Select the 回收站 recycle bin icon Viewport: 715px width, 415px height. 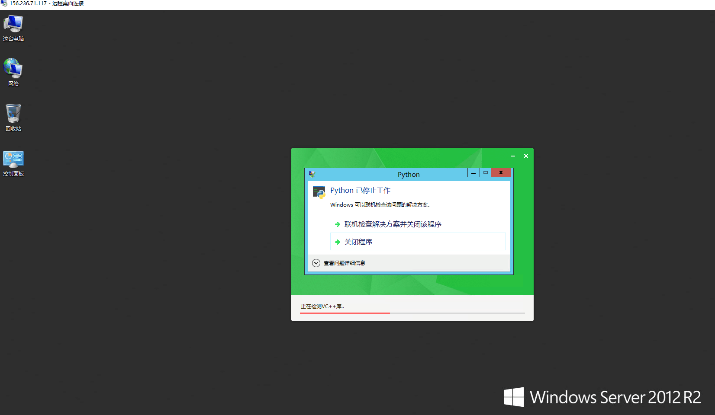(13, 117)
